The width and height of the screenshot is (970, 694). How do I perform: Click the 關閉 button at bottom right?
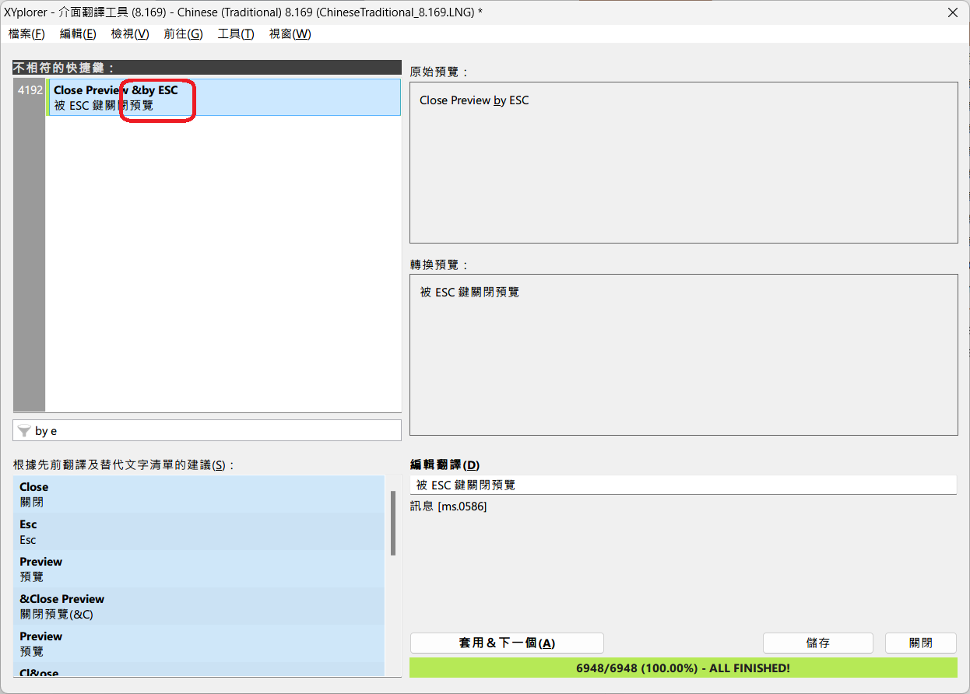[x=920, y=643]
